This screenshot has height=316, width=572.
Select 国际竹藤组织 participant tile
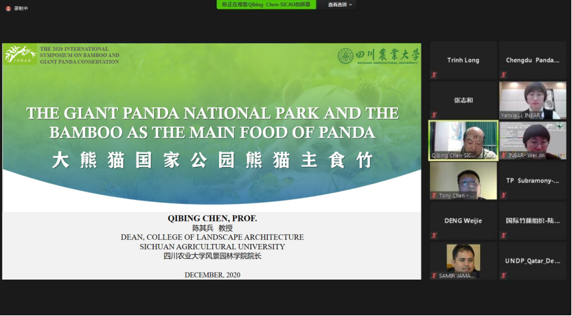click(x=533, y=221)
